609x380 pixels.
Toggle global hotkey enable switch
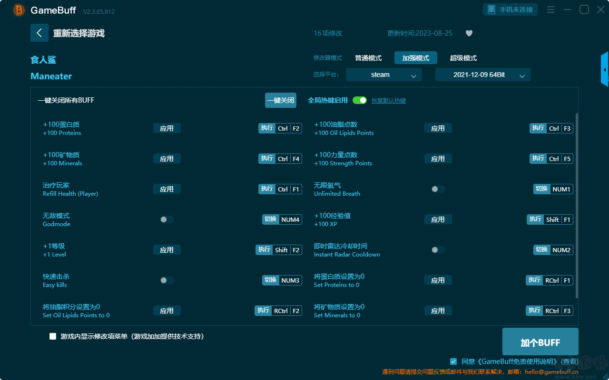[x=360, y=100]
